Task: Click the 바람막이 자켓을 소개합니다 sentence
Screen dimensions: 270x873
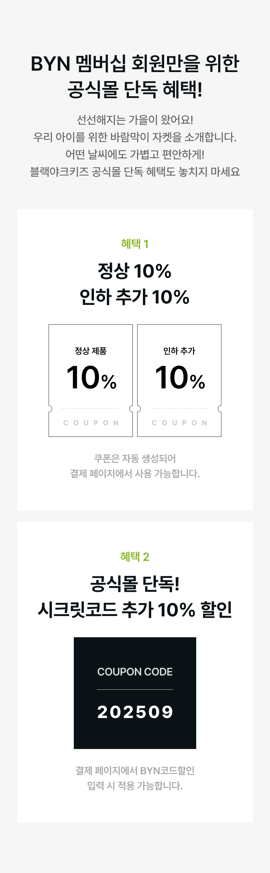Action: (135, 137)
